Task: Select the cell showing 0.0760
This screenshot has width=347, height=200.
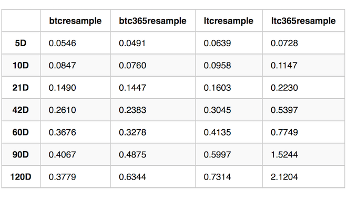Action: [x=132, y=66]
